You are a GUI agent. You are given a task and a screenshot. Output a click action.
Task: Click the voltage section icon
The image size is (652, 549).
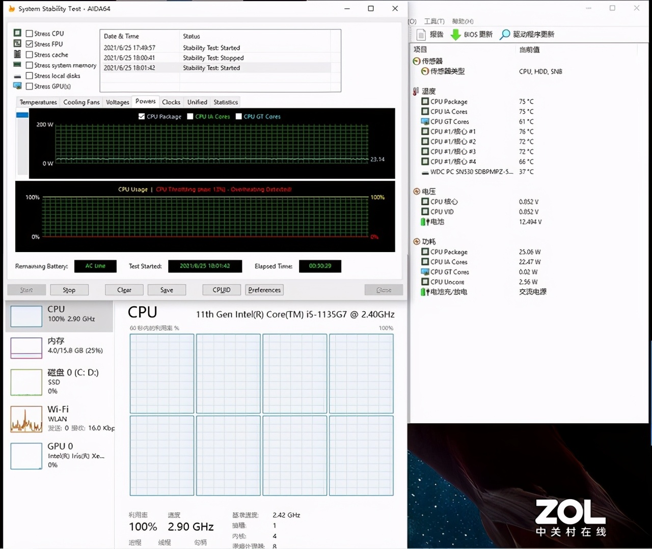(417, 191)
